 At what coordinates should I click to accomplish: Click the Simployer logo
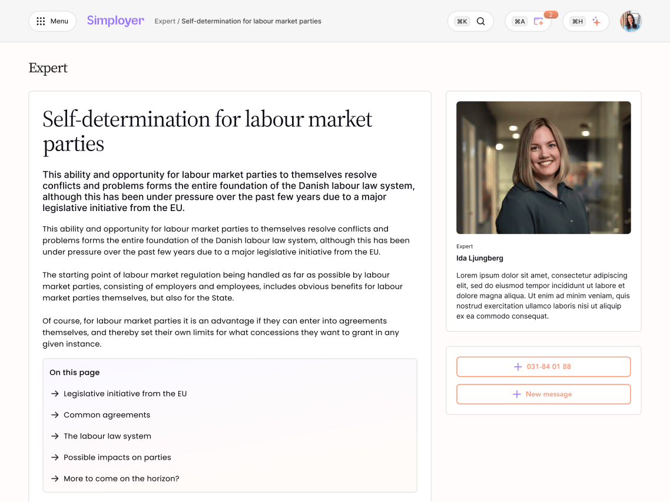(115, 20)
